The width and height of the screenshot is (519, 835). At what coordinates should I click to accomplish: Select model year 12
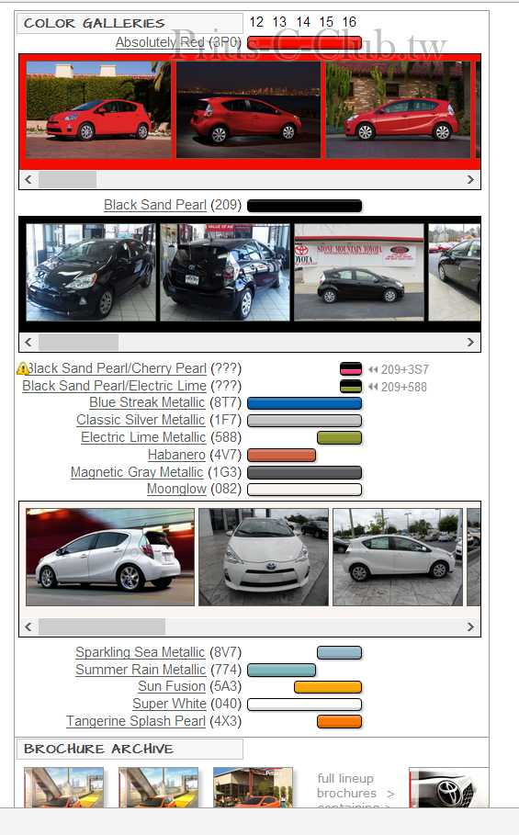click(256, 22)
